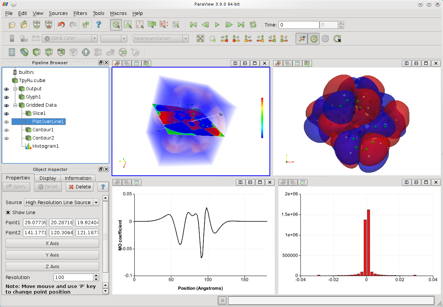Switch to the Display tab

tap(48, 178)
